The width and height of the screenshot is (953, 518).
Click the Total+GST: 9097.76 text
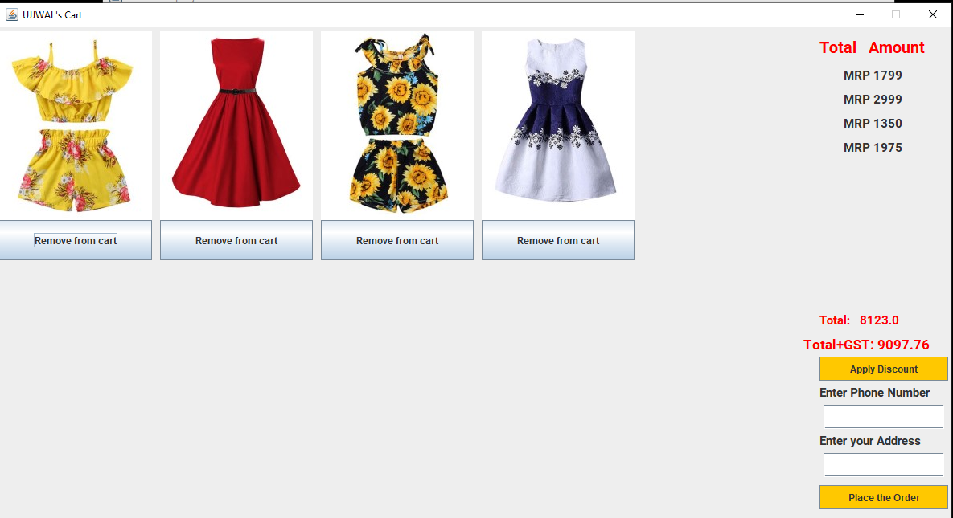click(x=866, y=345)
